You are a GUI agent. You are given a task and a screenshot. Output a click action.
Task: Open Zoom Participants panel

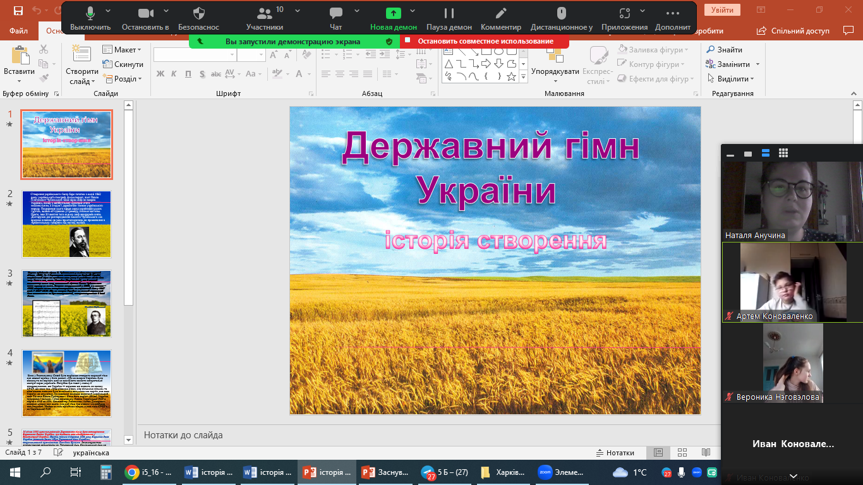tap(265, 18)
